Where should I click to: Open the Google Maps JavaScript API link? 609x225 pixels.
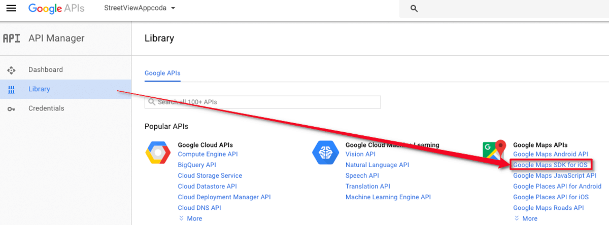click(x=554, y=176)
